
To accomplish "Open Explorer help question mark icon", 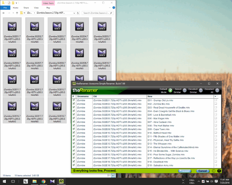I will tap(114, 8).
